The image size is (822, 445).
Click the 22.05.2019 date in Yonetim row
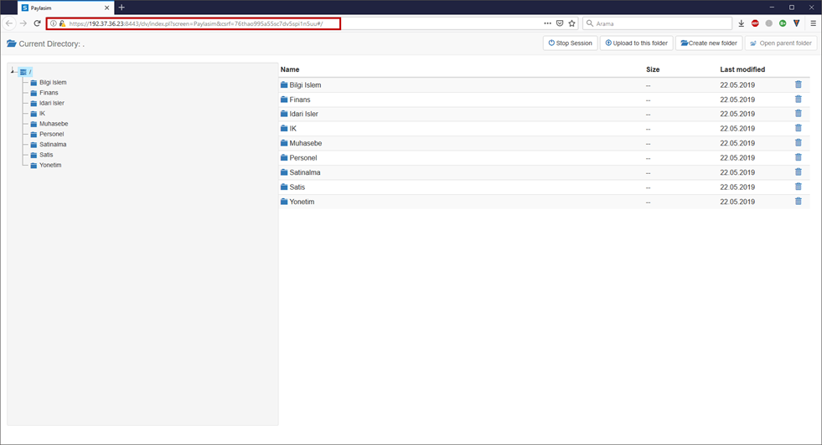737,202
